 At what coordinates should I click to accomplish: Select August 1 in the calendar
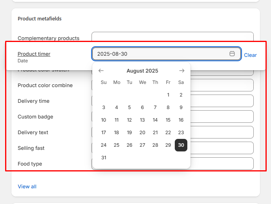click(x=168, y=95)
